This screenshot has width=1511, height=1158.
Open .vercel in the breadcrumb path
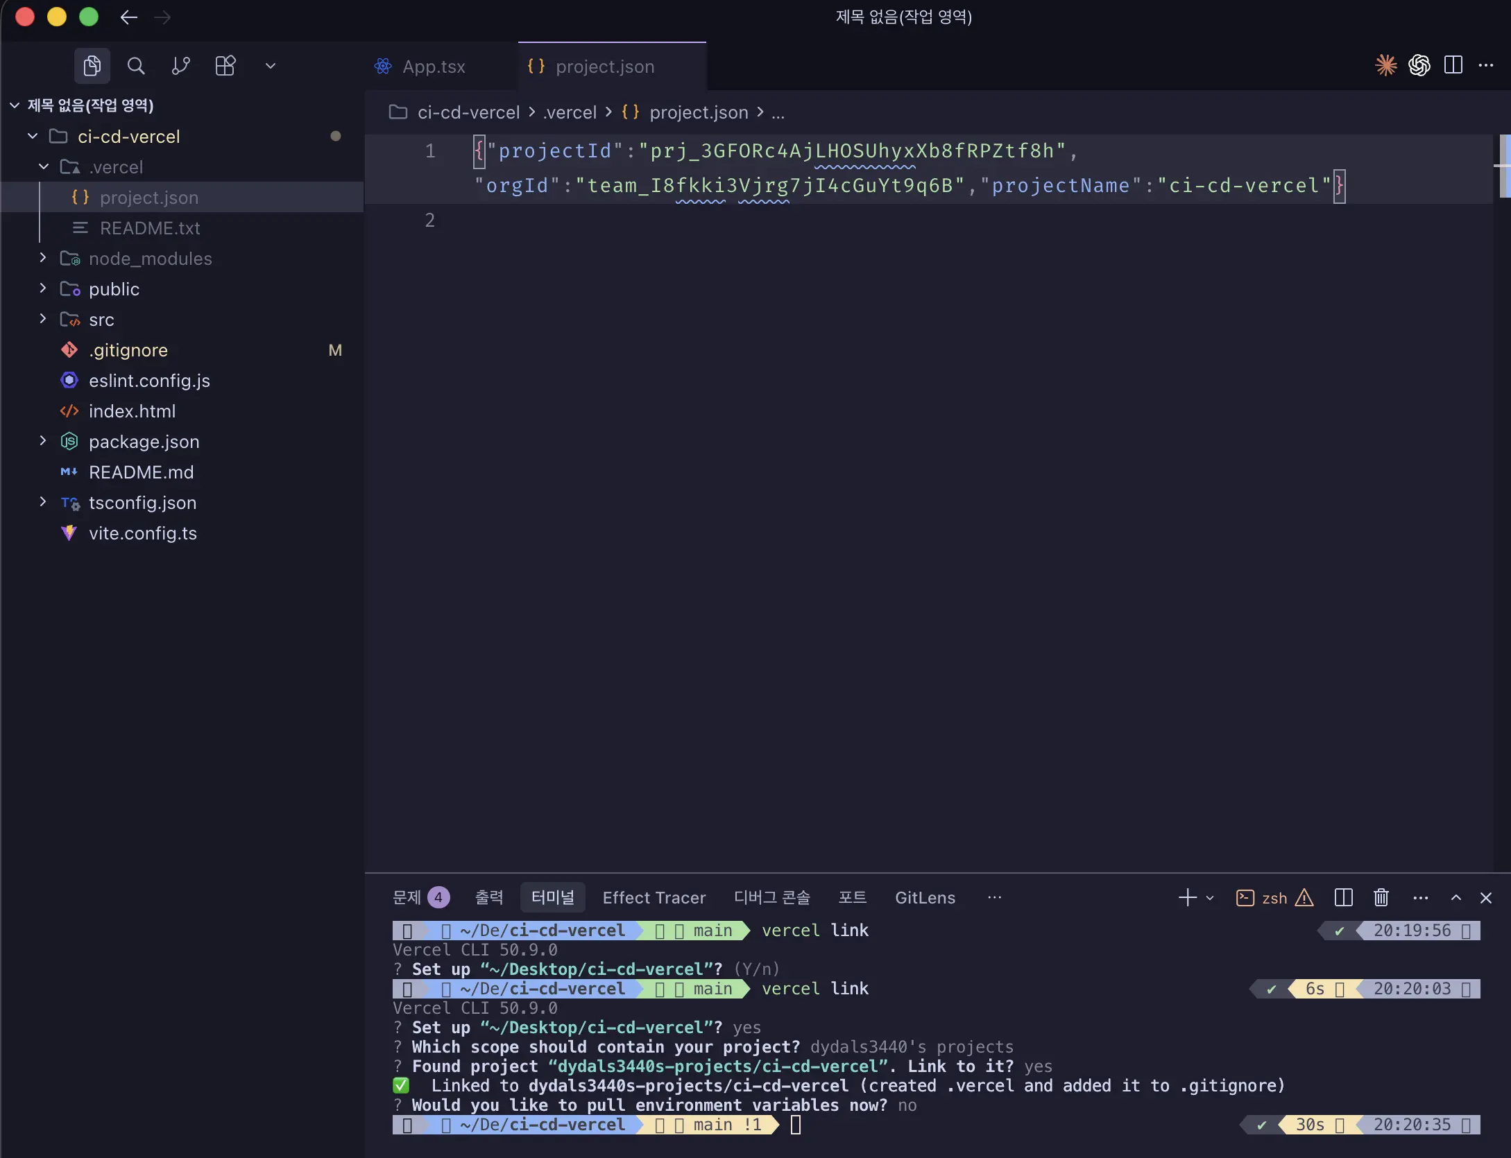pyautogui.click(x=570, y=112)
